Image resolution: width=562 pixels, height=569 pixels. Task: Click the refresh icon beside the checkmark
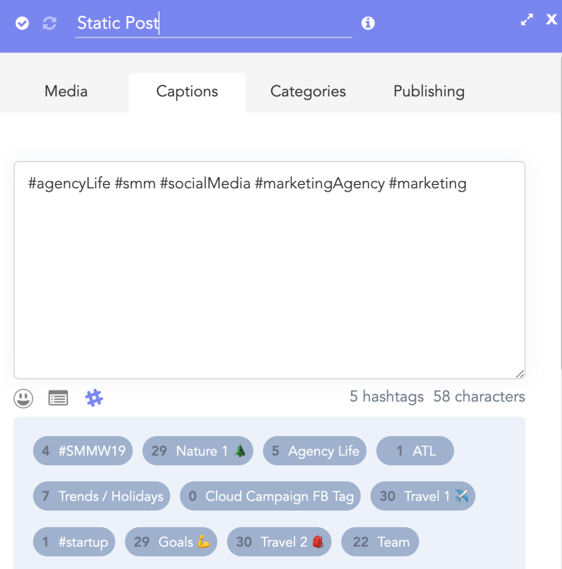(49, 23)
